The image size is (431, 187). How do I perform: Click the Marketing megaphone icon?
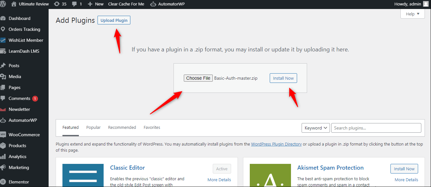[3, 167]
